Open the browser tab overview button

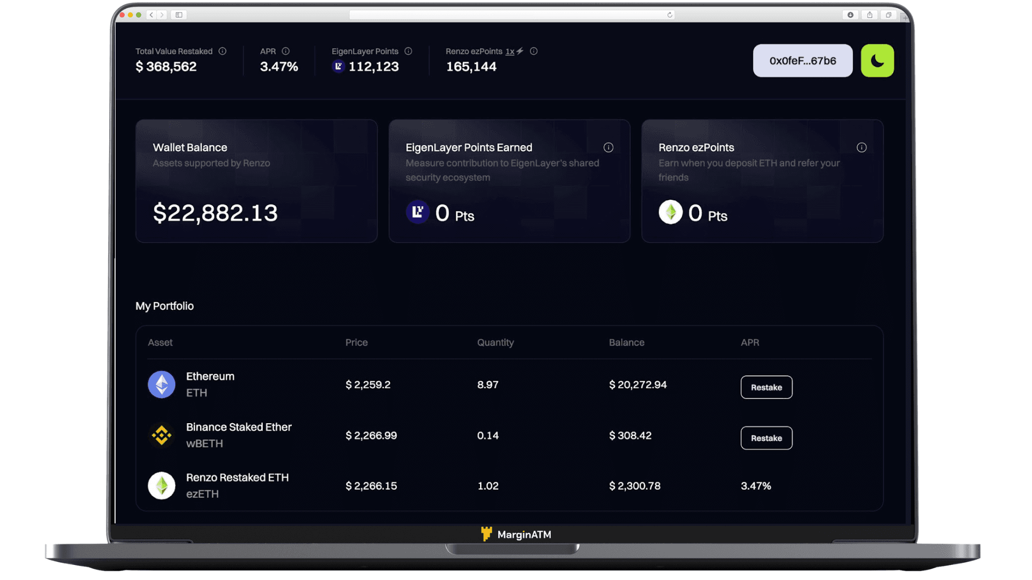(888, 15)
